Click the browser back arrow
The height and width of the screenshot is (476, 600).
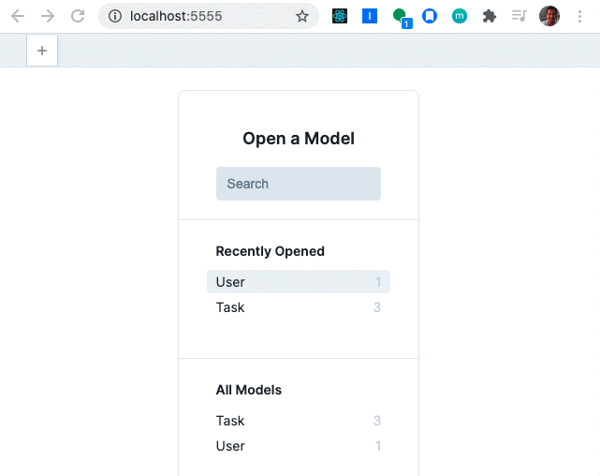tap(18, 16)
